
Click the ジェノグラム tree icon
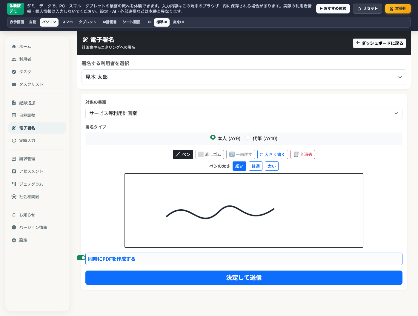(x=14, y=184)
